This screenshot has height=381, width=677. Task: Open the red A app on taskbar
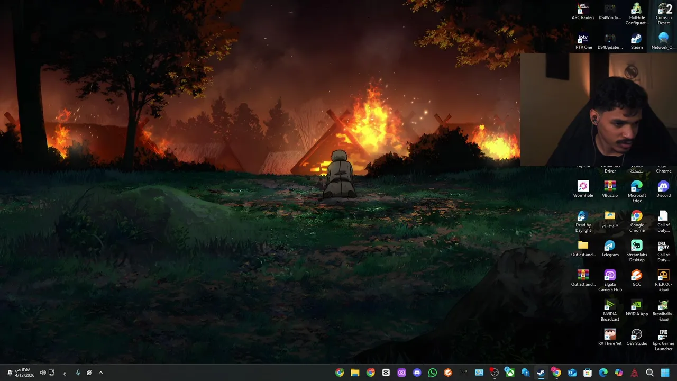pyautogui.click(x=634, y=373)
